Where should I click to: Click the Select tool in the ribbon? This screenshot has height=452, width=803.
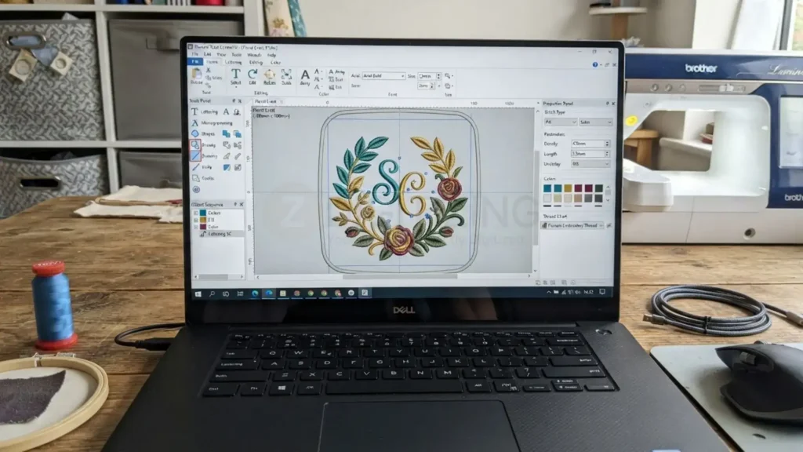coord(235,76)
